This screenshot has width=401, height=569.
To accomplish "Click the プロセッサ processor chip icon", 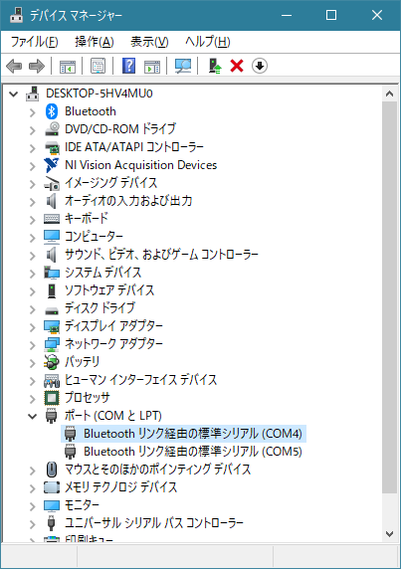I will [52, 398].
